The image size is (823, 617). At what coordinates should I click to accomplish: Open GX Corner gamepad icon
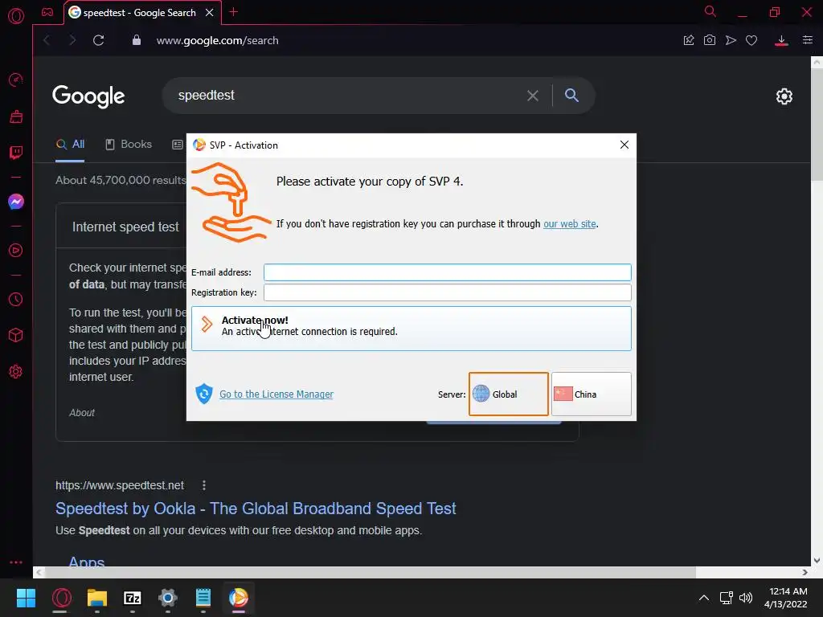47,12
